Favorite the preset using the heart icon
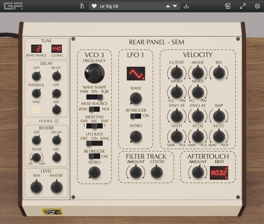Screen dimensions: 264x224 coord(95,6)
